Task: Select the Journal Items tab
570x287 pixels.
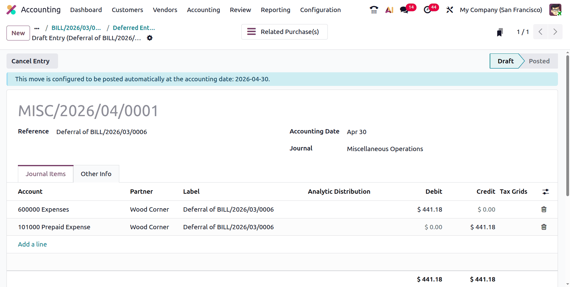Action: coord(46,174)
